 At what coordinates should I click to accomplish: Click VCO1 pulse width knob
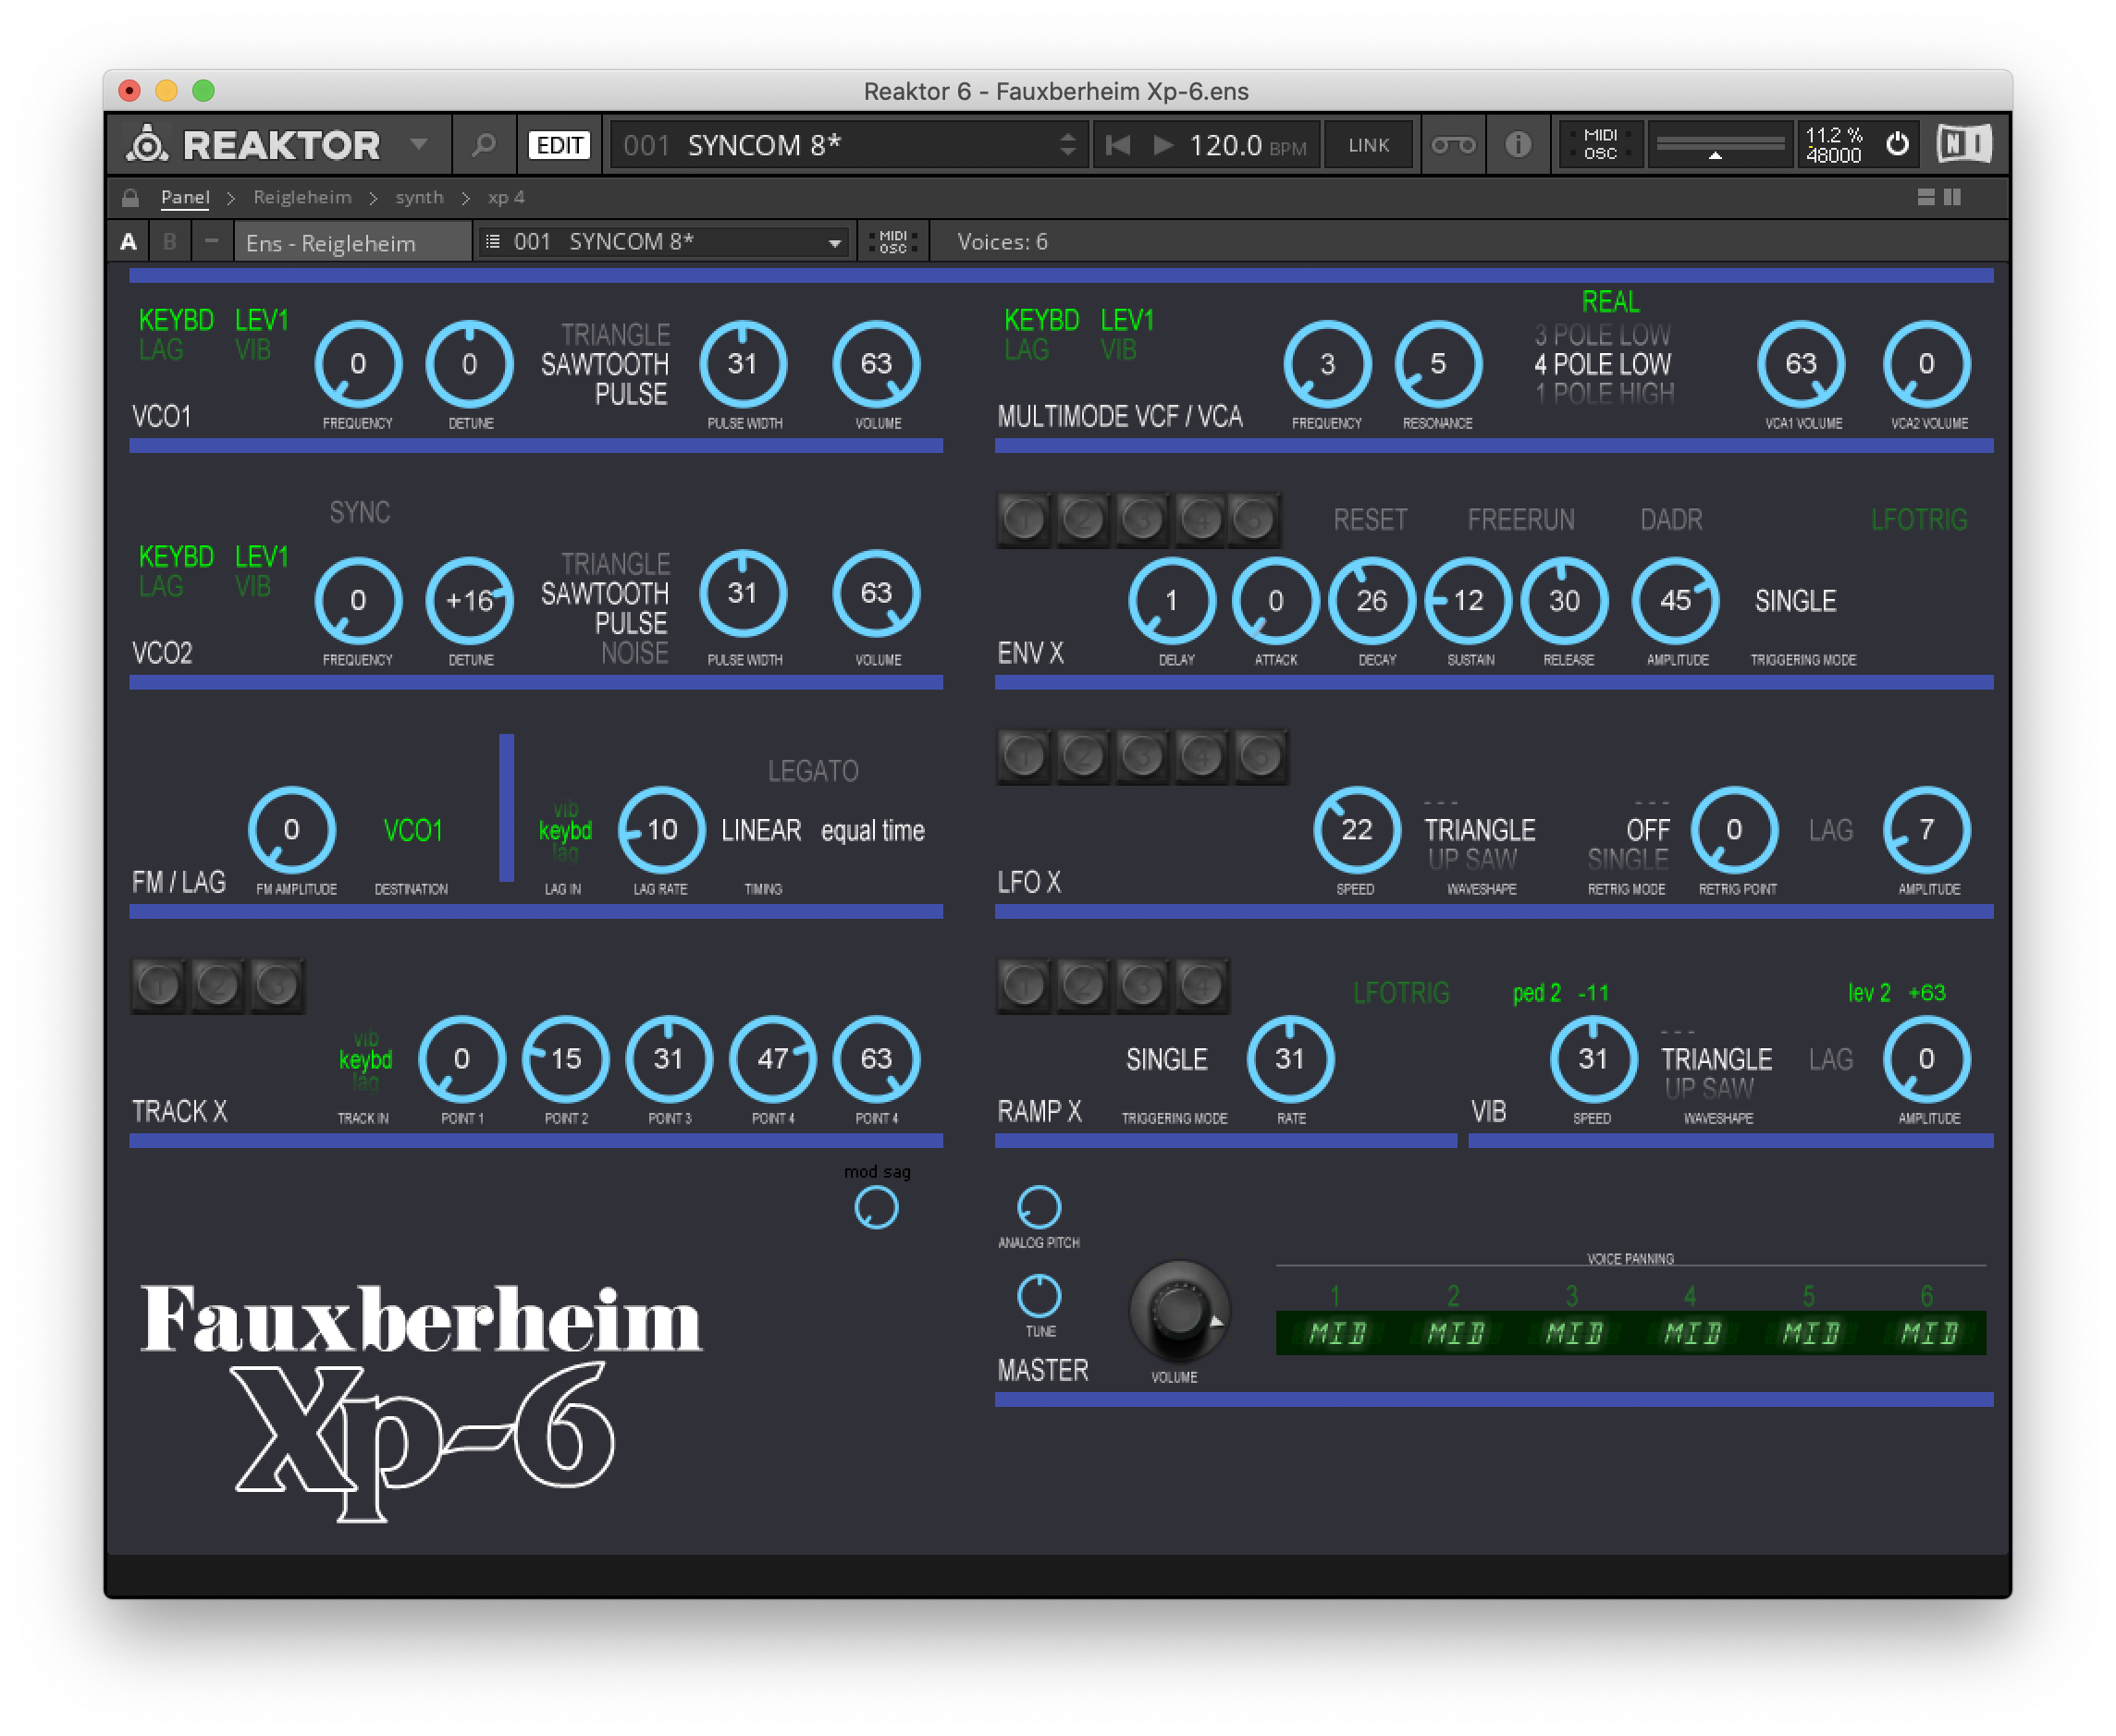744,364
